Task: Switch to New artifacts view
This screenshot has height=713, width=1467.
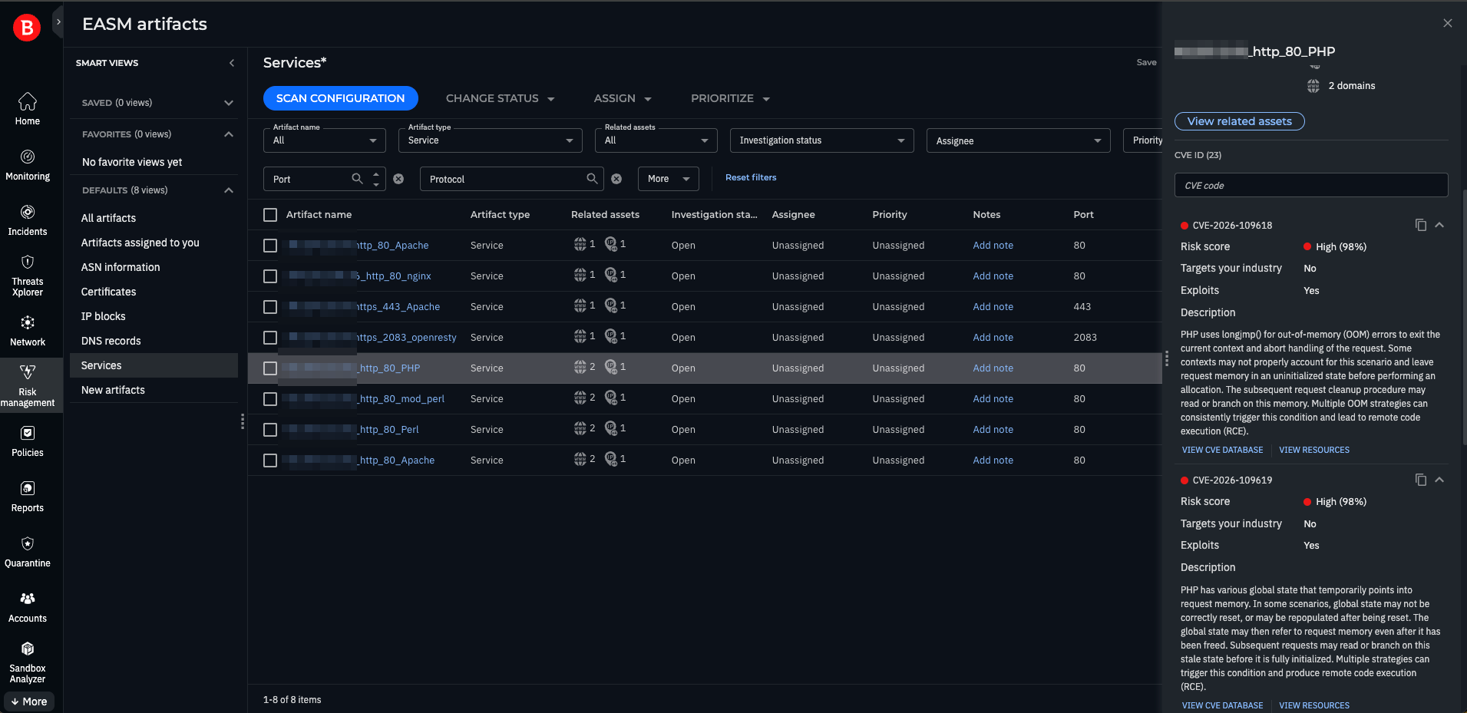Action: click(113, 390)
